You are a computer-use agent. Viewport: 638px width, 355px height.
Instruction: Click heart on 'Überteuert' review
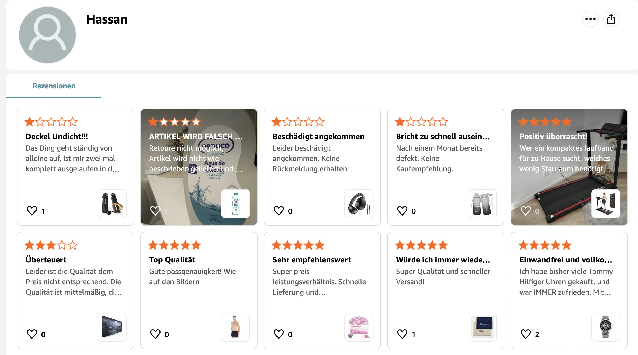tap(32, 334)
